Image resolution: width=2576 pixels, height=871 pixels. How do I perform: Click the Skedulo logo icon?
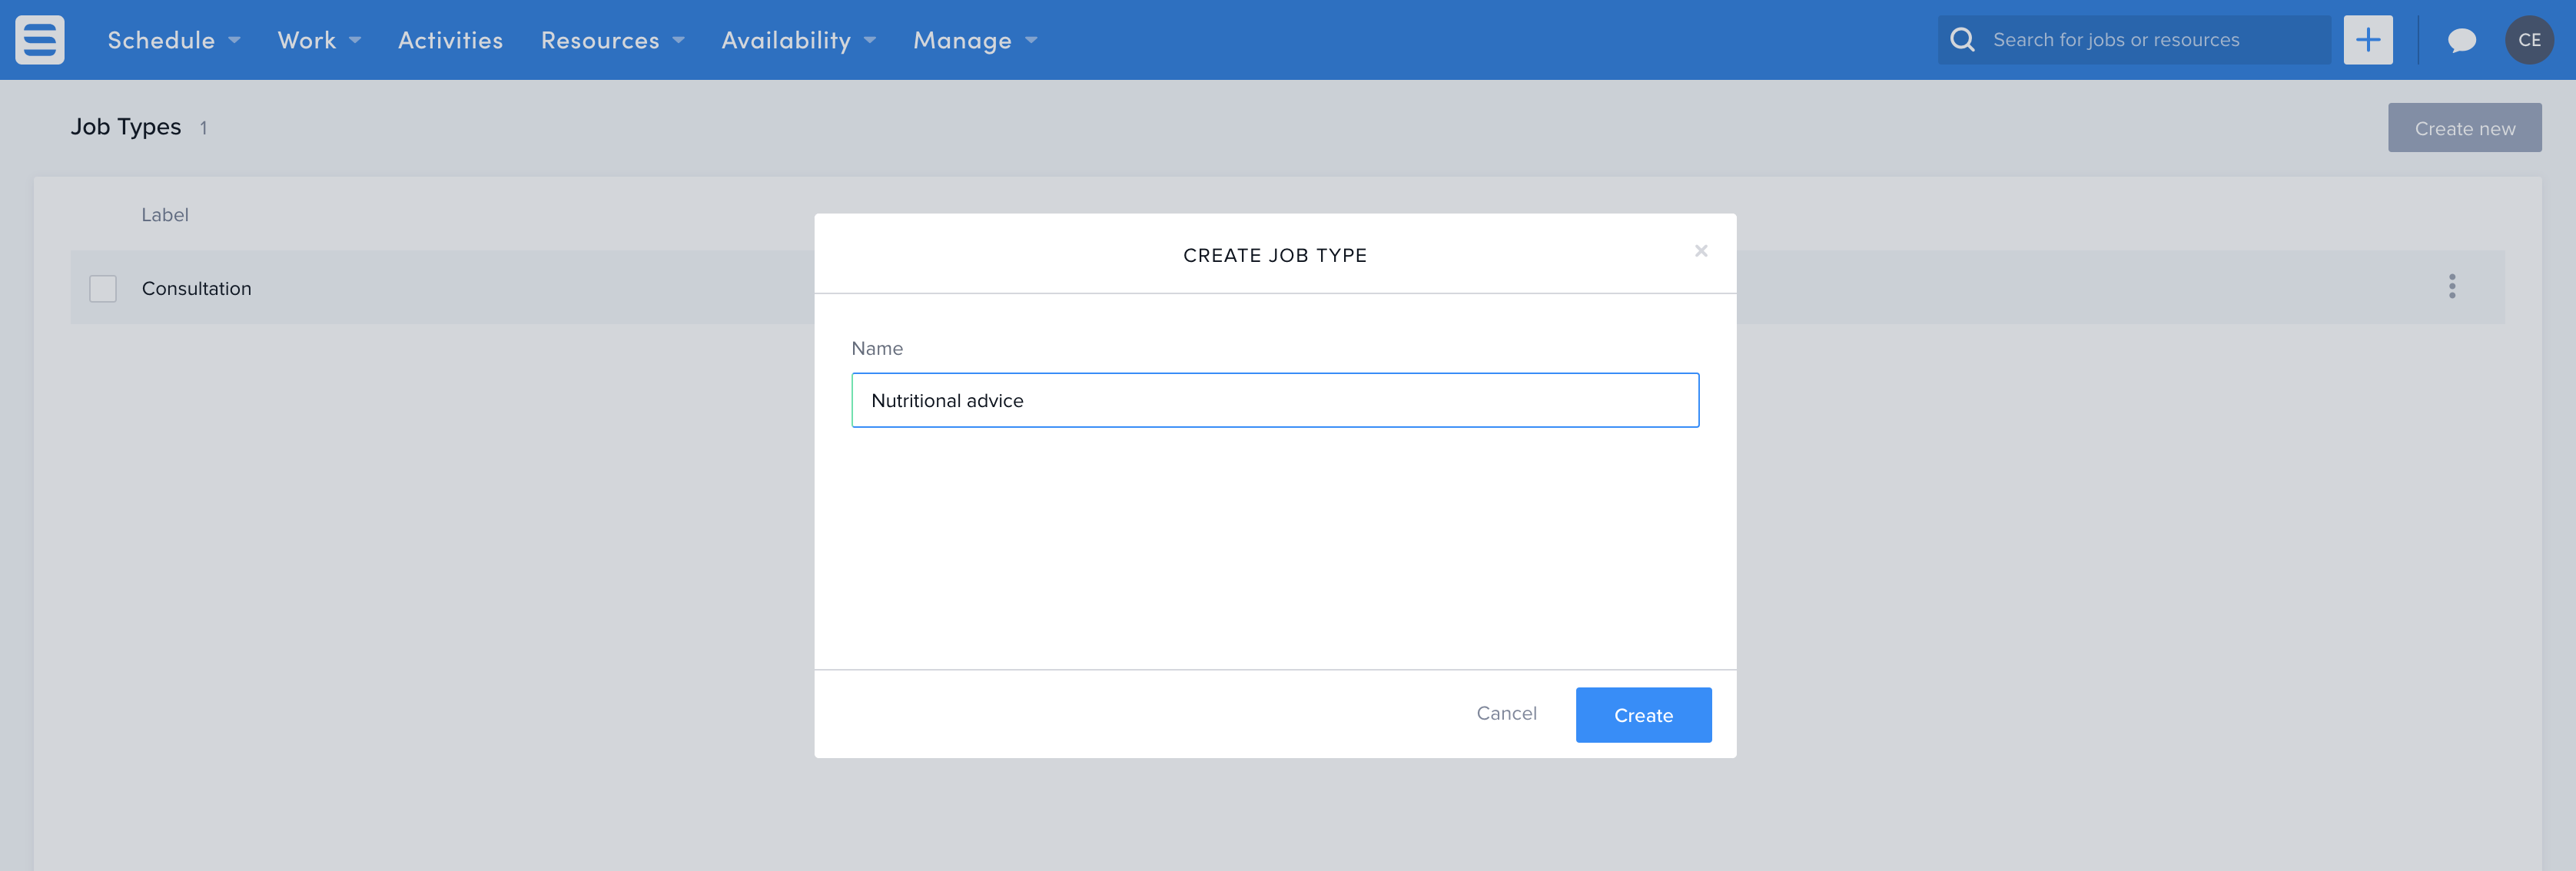pos(40,40)
